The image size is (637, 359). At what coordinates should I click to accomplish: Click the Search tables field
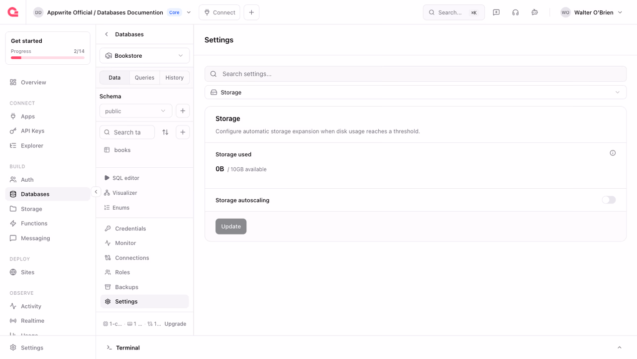coord(127,132)
